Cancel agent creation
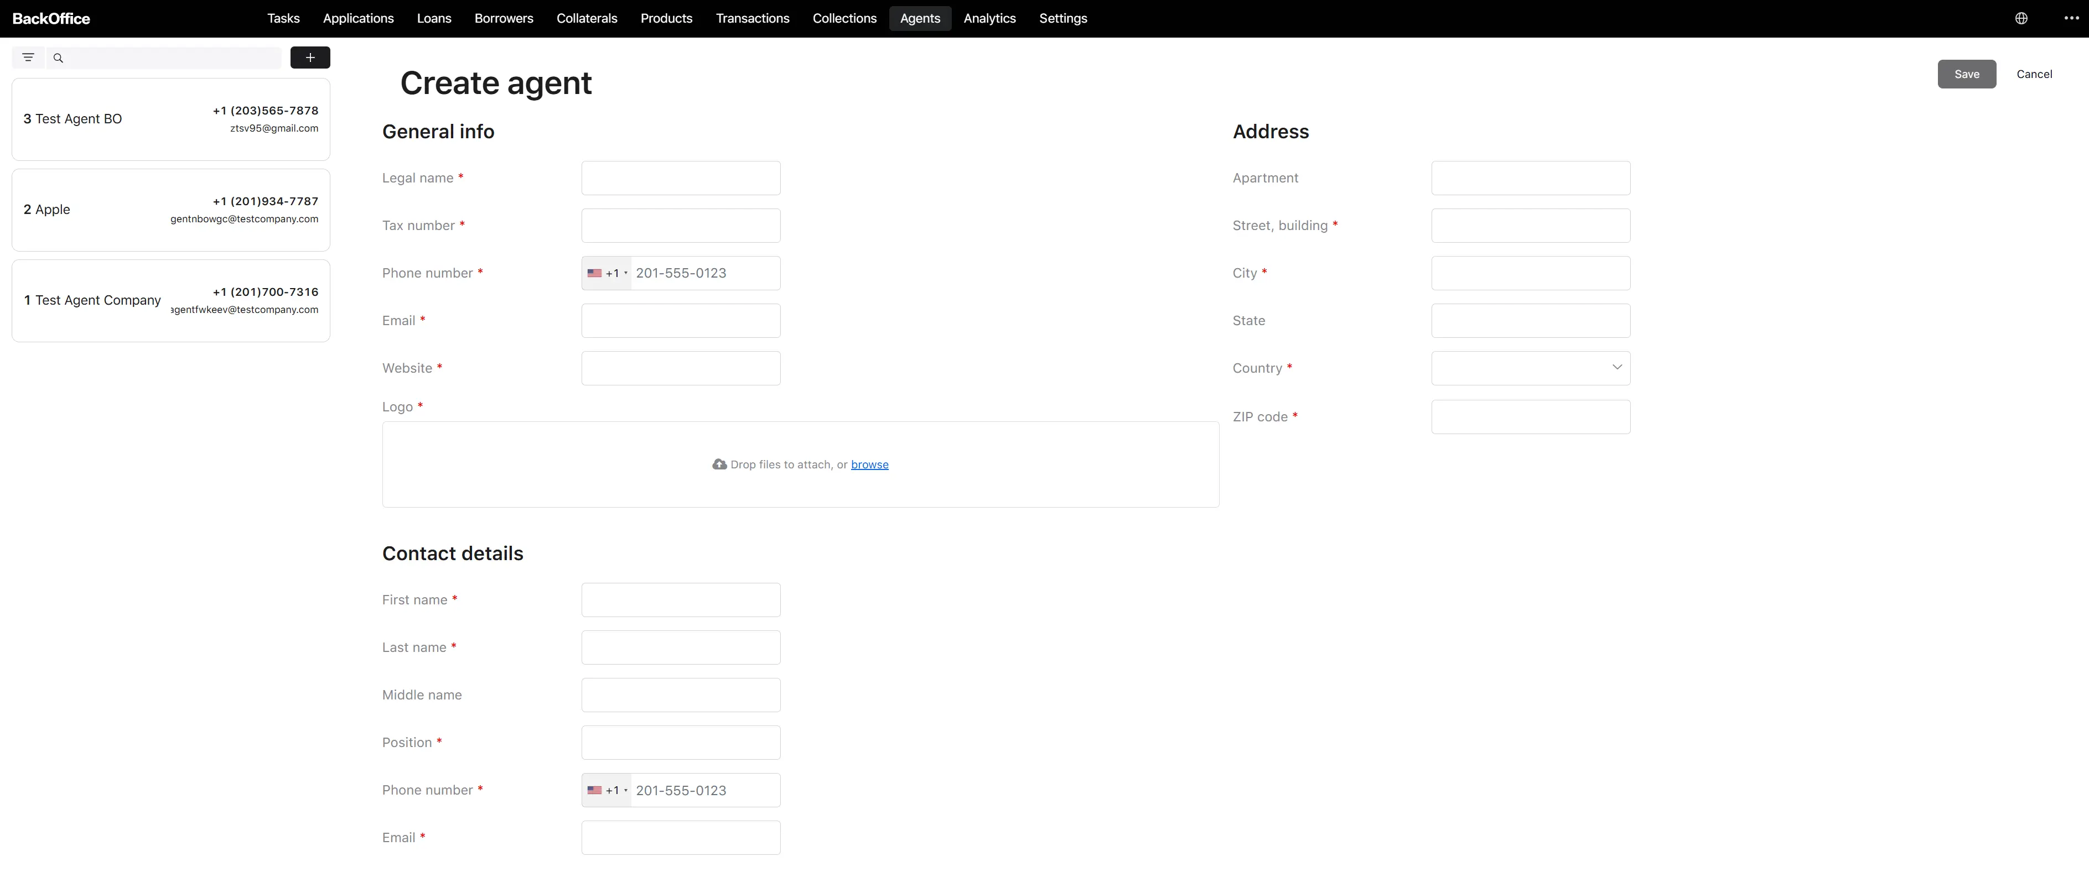Image resolution: width=2089 pixels, height=872 pixels. [x=2034, y=74]
